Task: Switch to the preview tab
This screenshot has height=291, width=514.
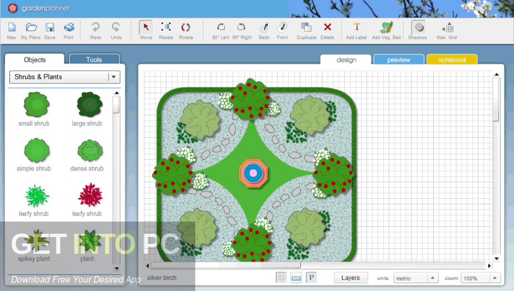Action: pos(399,60)
